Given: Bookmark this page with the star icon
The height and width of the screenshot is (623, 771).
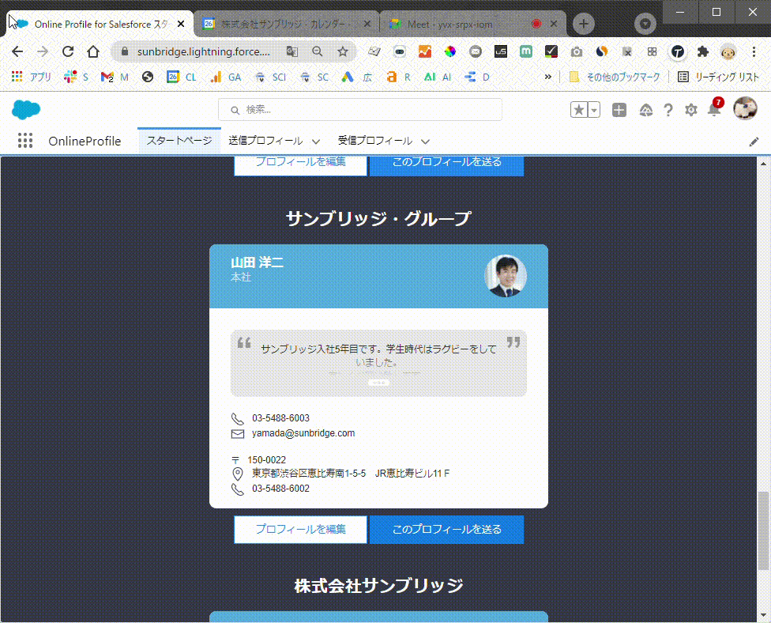Looking at the screenshot, I should 343,51.
